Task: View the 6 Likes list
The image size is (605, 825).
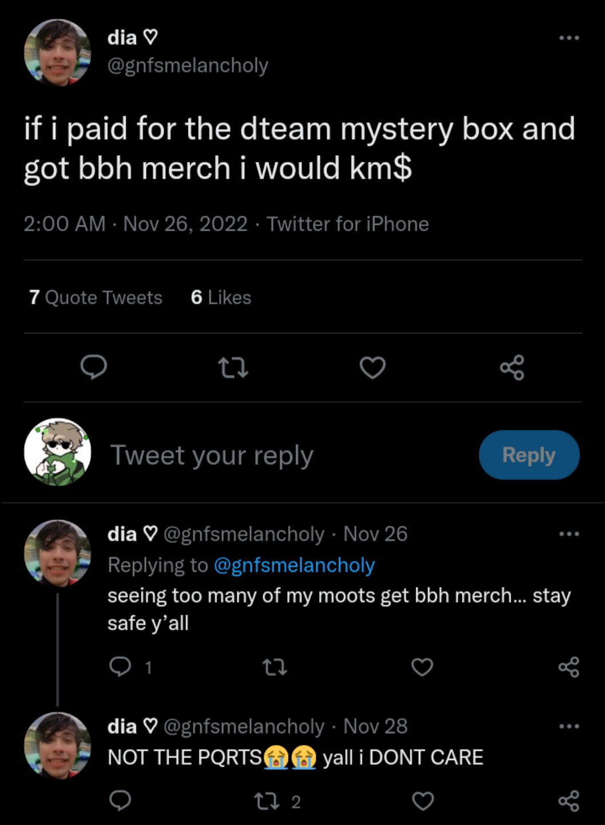Action: [x=221, y=297]
